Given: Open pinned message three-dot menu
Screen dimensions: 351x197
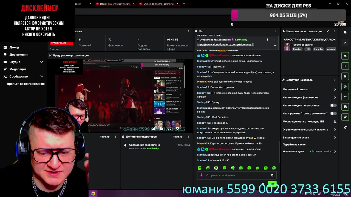Looking at the screenshot, I should [275, 40].
